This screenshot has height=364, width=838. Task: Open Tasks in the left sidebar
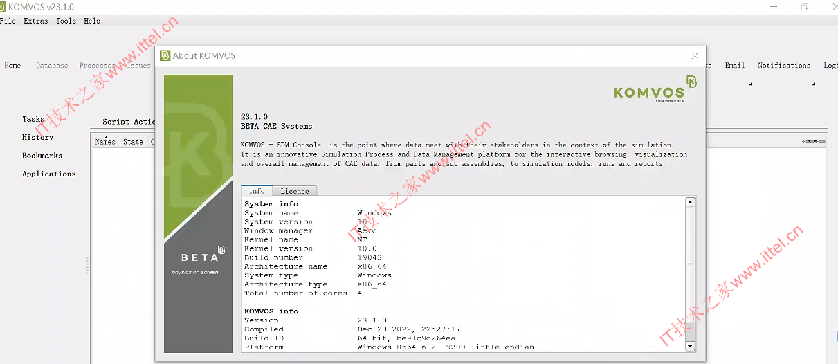(33, 119)
